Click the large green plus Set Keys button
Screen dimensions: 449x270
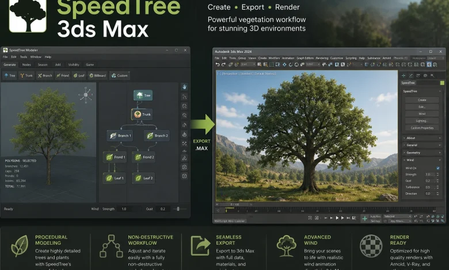(364, 218)
